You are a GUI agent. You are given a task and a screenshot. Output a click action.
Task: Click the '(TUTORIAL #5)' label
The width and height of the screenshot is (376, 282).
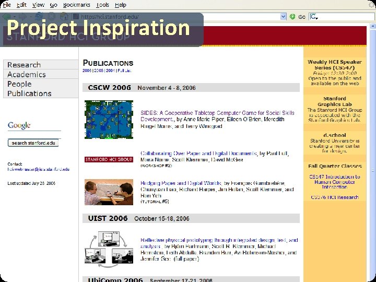pos(155,202)
